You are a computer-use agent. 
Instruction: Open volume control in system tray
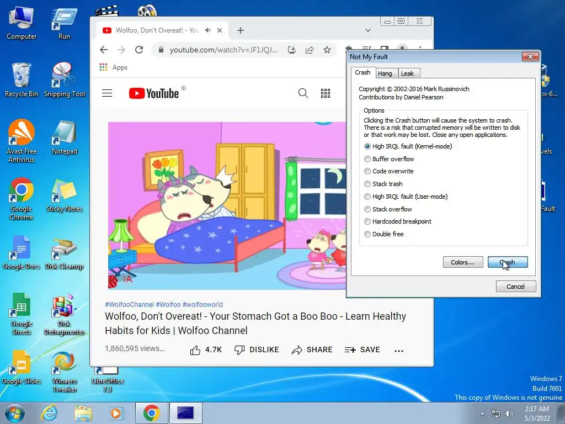[x=509, y=414]
